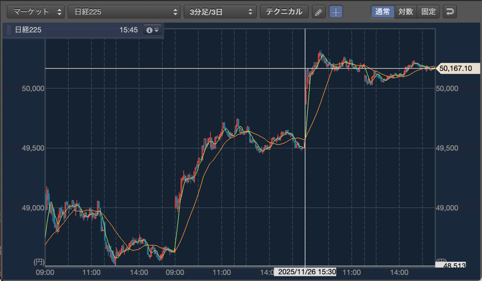Image resolution: width=482 pixels, height=281 pixels.
Task: Click the return arrow reset icon
Action: pyautogui.click(x=450, y=12)
